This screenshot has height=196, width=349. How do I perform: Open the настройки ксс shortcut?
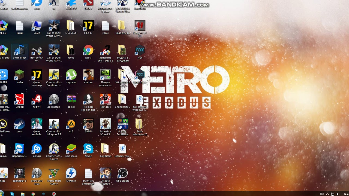point(37,53)
